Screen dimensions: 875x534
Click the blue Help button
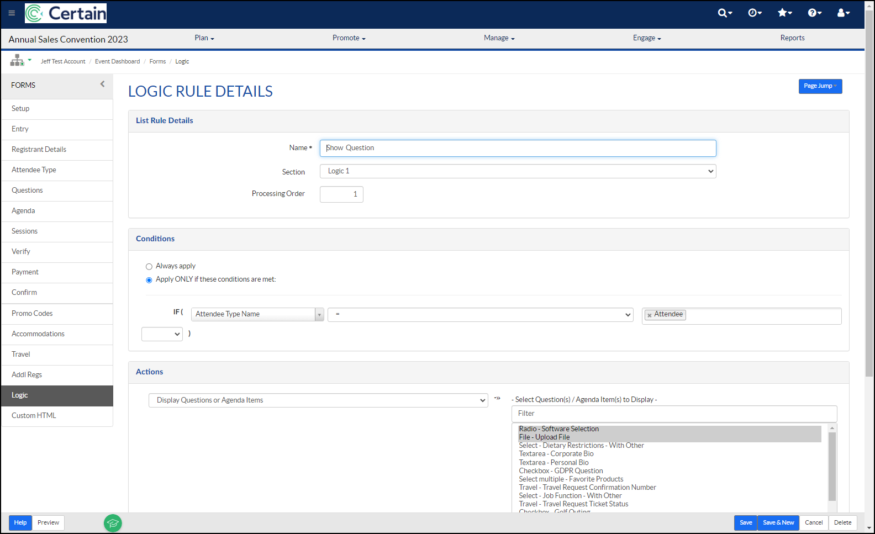(20, 523)
